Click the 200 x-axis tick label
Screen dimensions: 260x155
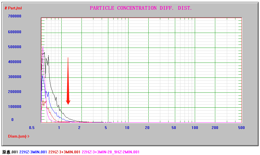coord(215,128)
